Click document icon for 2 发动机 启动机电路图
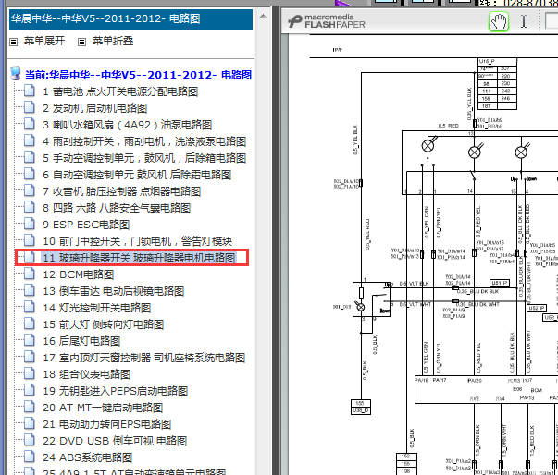Viewport: 558px width, 475px height. coord(30,107)
